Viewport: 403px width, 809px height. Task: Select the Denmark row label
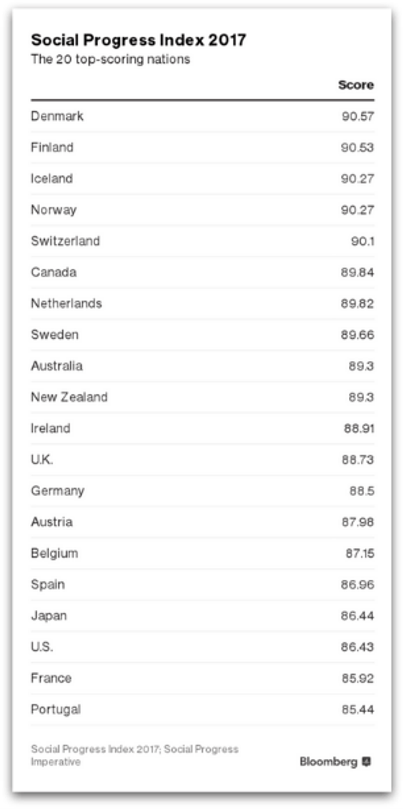[57, 116]
